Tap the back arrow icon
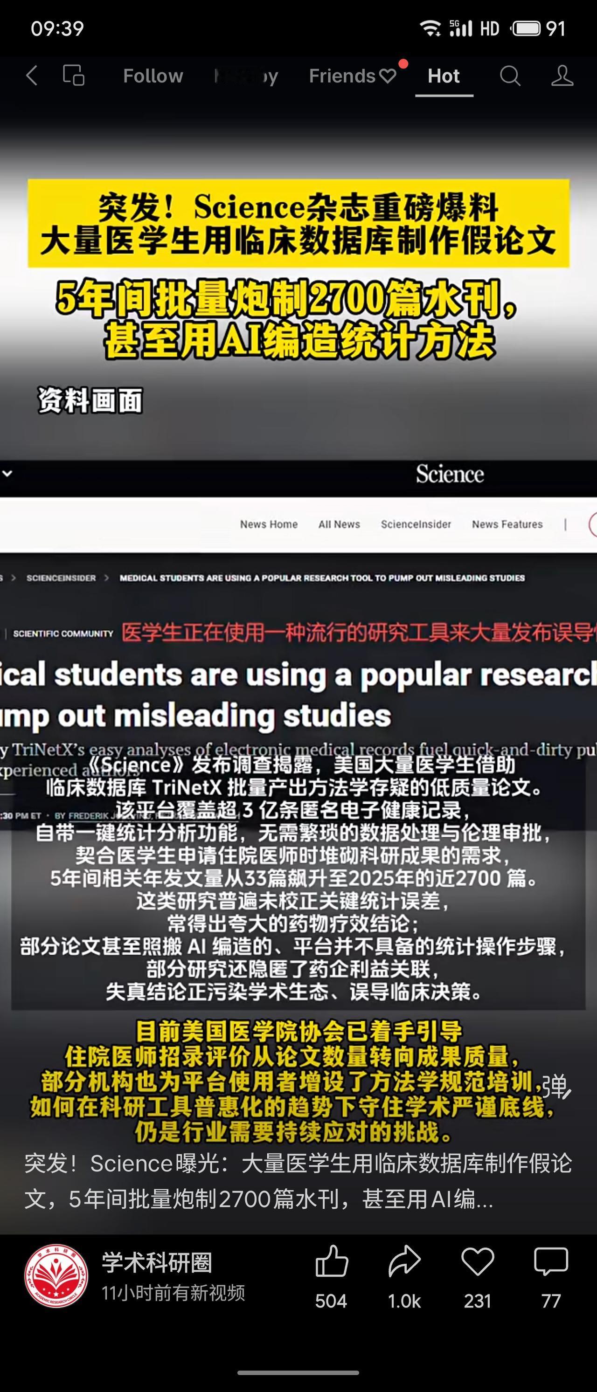 pos(32,76)
